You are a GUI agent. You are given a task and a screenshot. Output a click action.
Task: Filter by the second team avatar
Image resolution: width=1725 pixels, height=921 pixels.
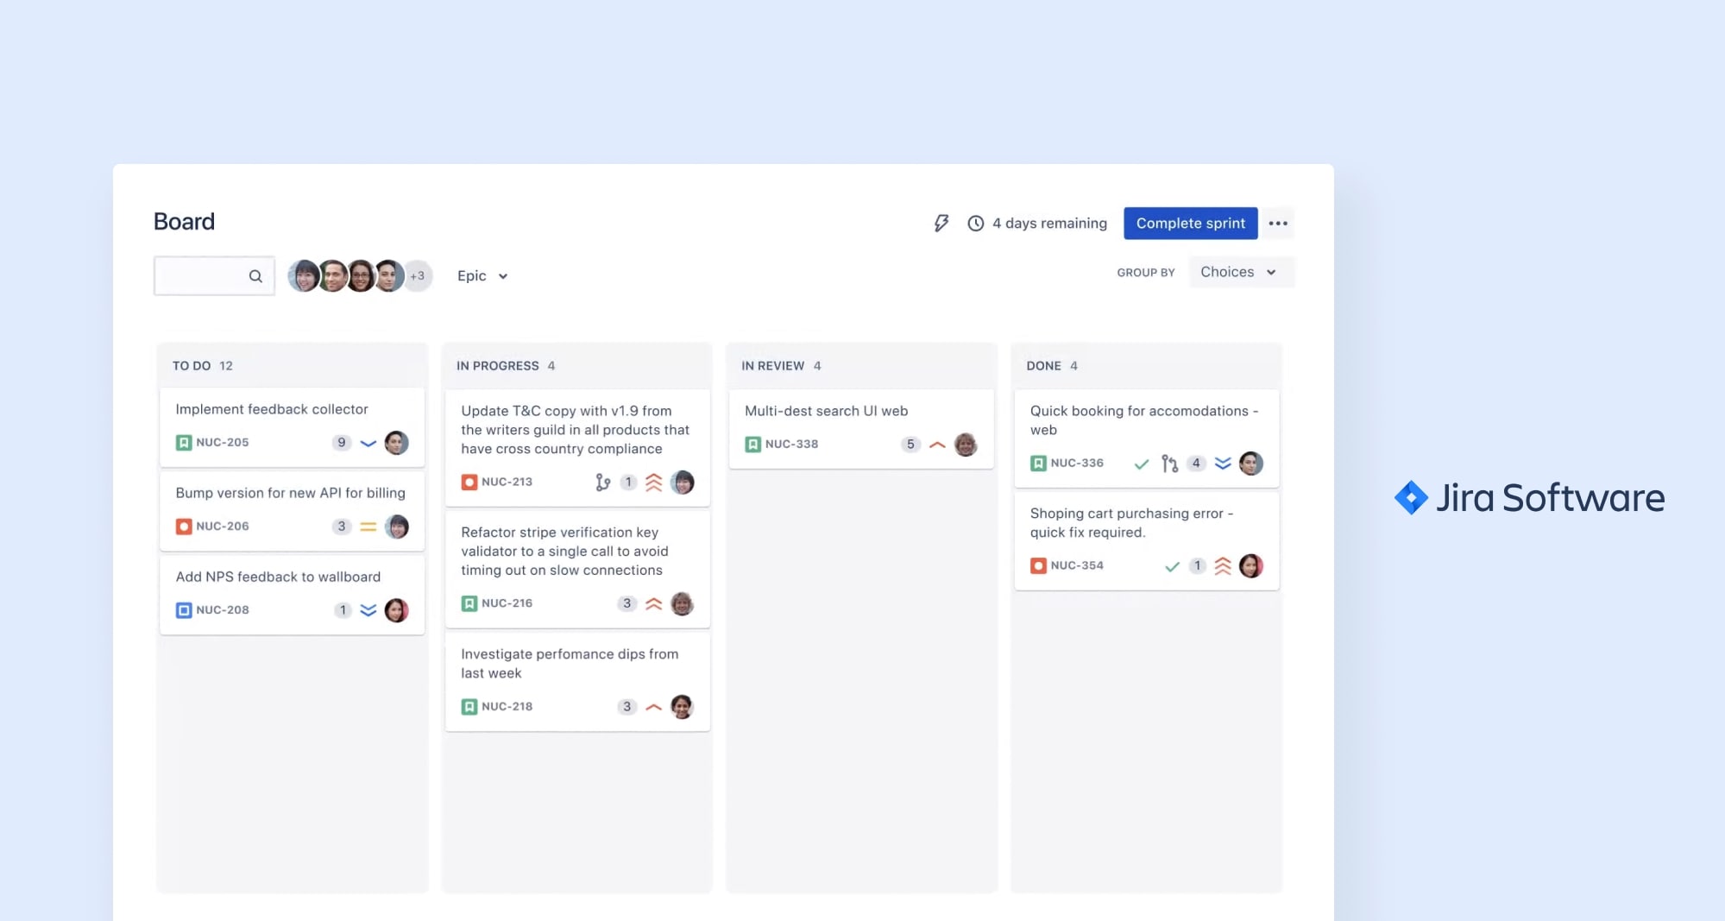(332, 276)
